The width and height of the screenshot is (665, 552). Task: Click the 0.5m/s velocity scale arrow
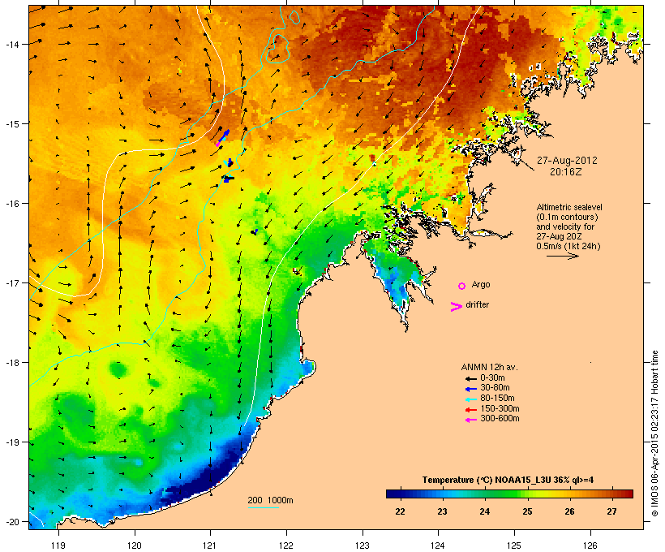[563, 256]
